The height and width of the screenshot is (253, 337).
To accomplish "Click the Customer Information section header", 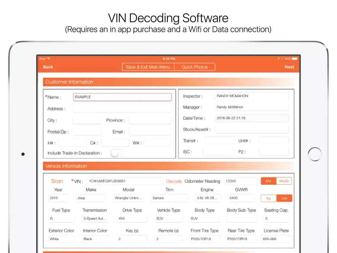I will [168, 82].
